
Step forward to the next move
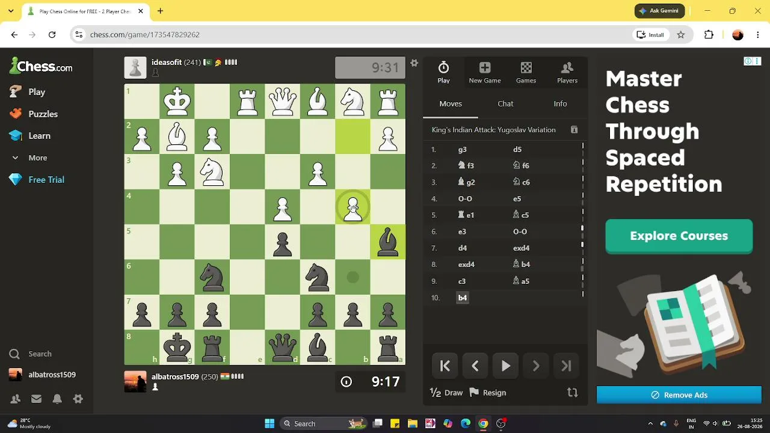(536, 366)
